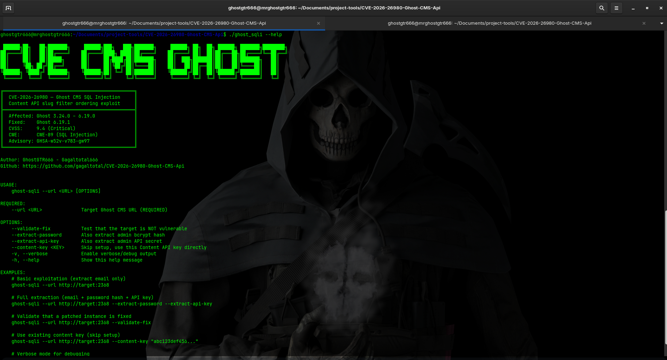Close the terminal window
The image size is (667, 360).
(661, 8)
